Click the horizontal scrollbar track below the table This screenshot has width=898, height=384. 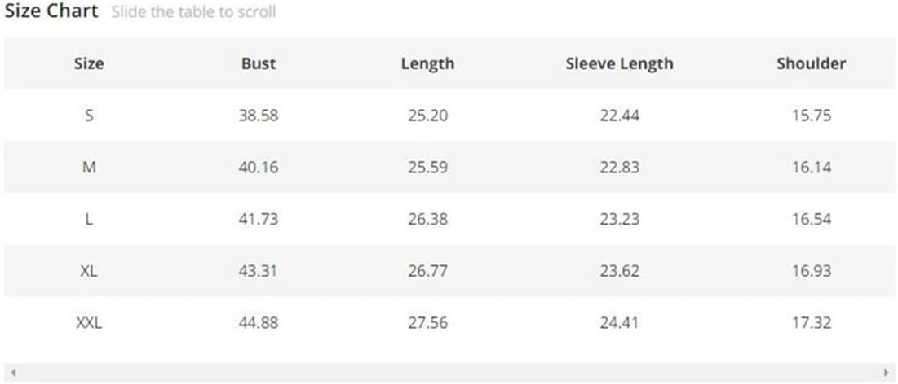(449, 372)
